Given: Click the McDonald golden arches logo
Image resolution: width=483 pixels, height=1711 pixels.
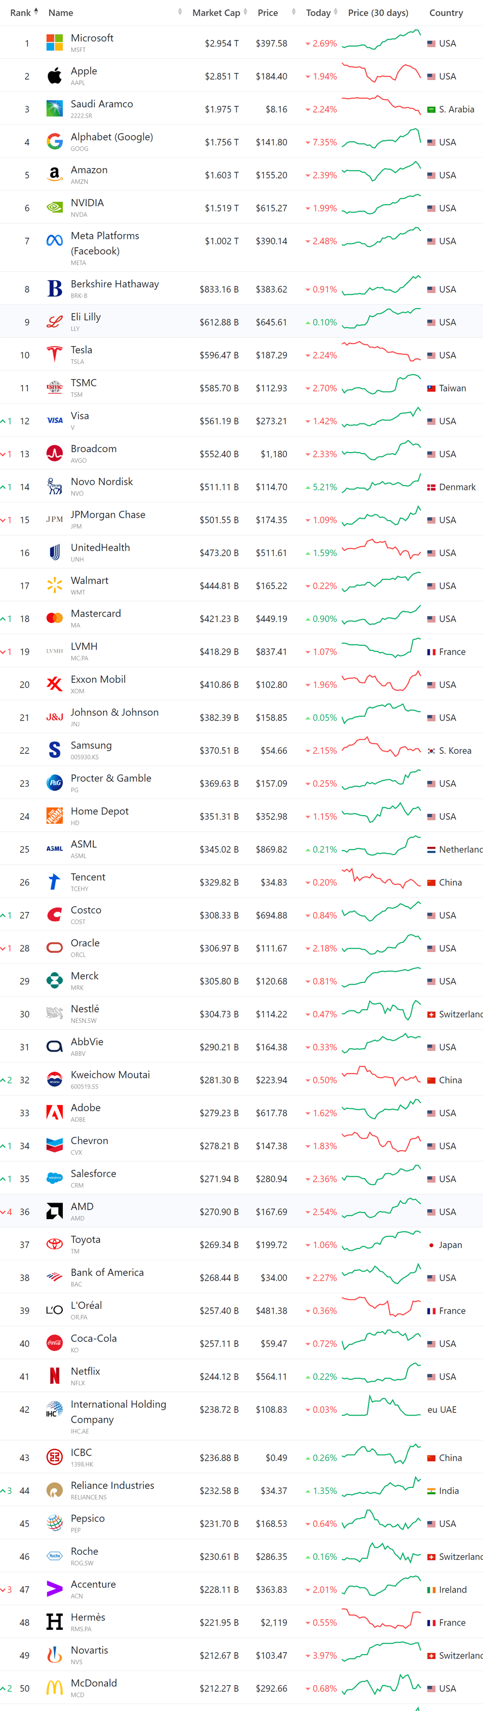Looking at the screenshot, I should tap(54, 1688).
